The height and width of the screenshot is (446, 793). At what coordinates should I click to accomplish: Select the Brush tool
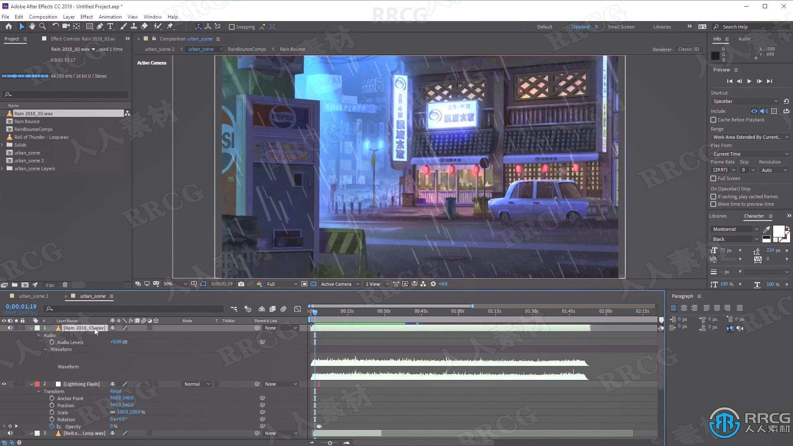pyautogui.click(x=123, y=26)
